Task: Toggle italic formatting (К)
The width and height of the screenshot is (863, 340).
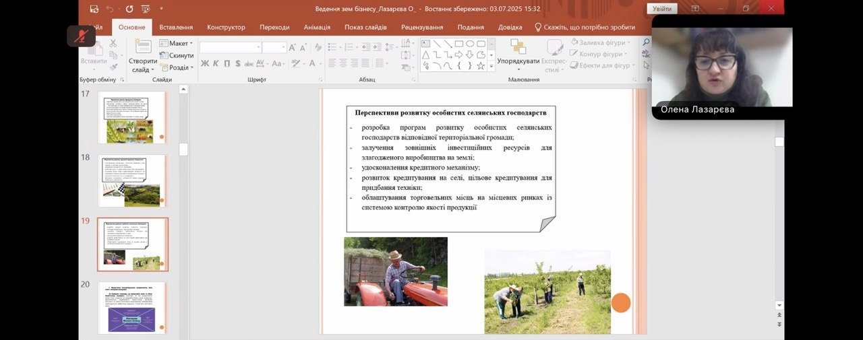Action: [x=215, y=64]
